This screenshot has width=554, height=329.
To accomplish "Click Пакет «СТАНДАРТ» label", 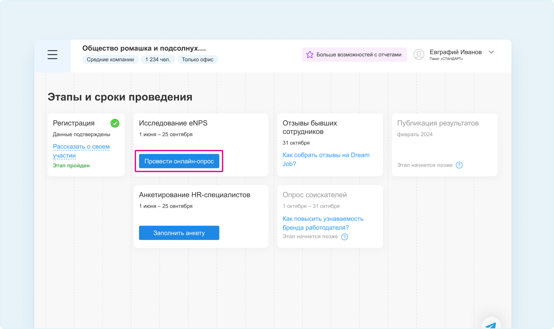I will pos(446,59).
